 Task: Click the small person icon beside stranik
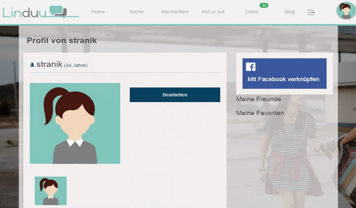click(32, 65)
